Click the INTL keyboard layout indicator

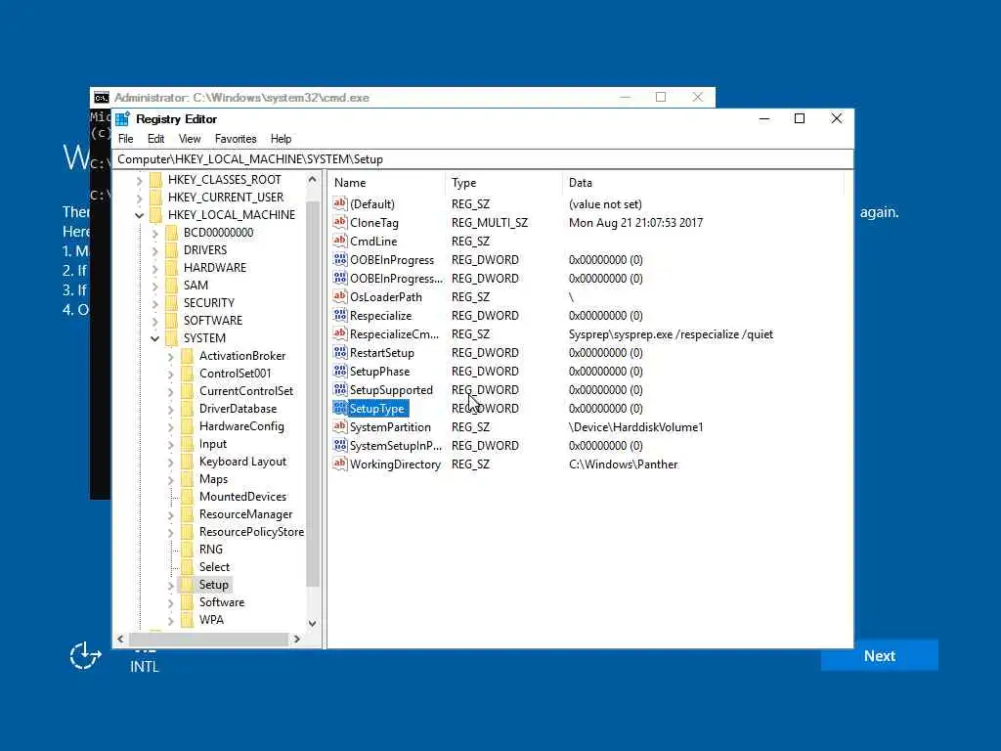coord(145,666)
